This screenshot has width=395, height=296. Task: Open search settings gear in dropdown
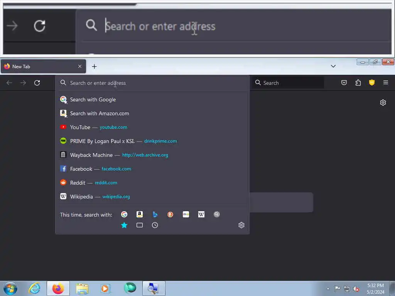tap(241, 225)
